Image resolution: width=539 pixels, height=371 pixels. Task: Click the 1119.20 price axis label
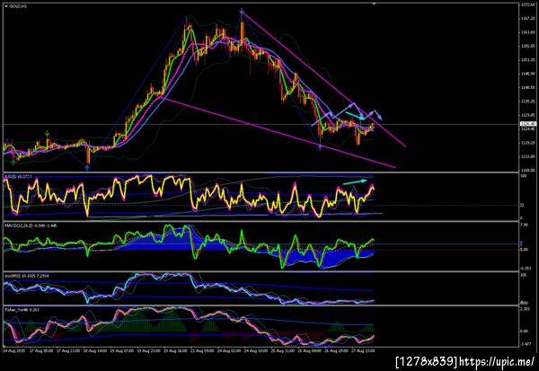527,142
